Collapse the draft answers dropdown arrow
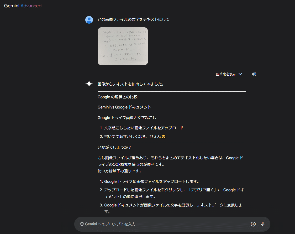The height and width of the screenshot is (234, 295). [240, 74]
